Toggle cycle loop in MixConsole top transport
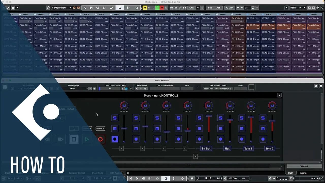 pyautogui.click(x=111, y=8)
